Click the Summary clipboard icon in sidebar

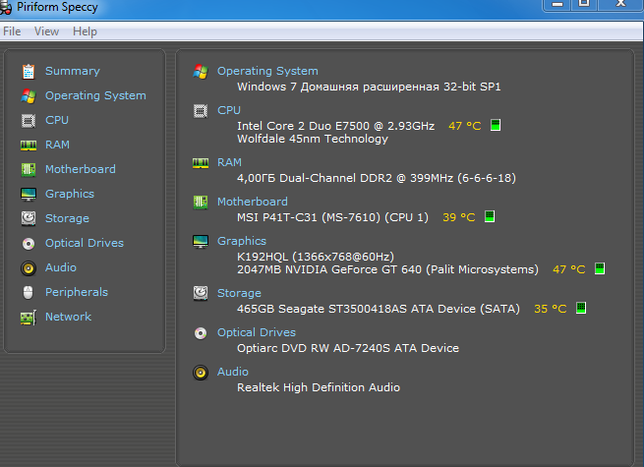coord(29,72)
